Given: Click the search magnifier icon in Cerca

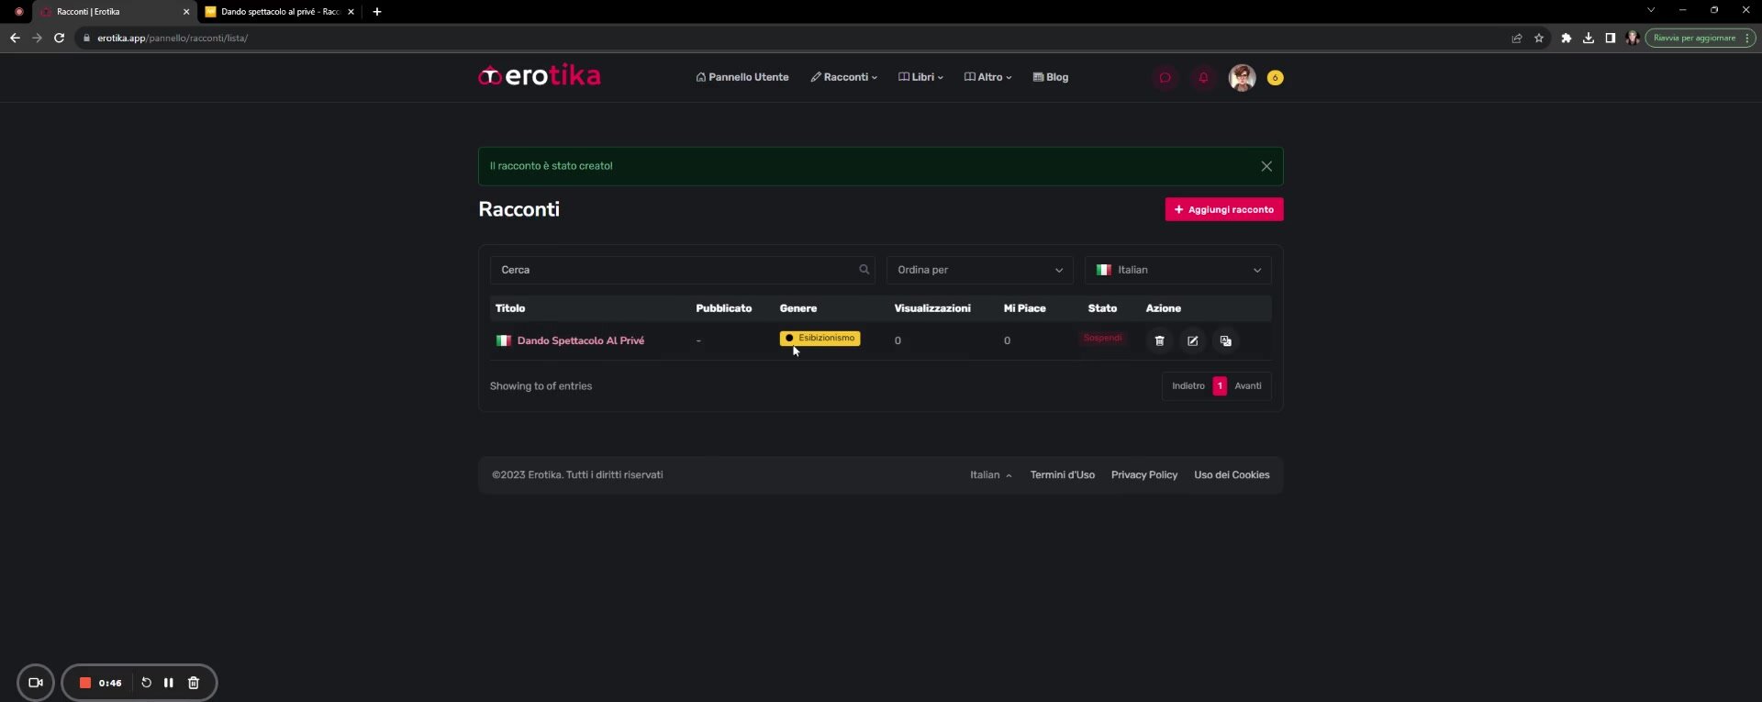Looking at the screenshot, I should click(864, 270).
